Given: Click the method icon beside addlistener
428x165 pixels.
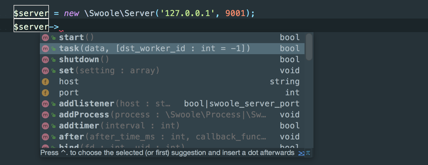Looking at the screenshot, I should click(x=45, y=104).
